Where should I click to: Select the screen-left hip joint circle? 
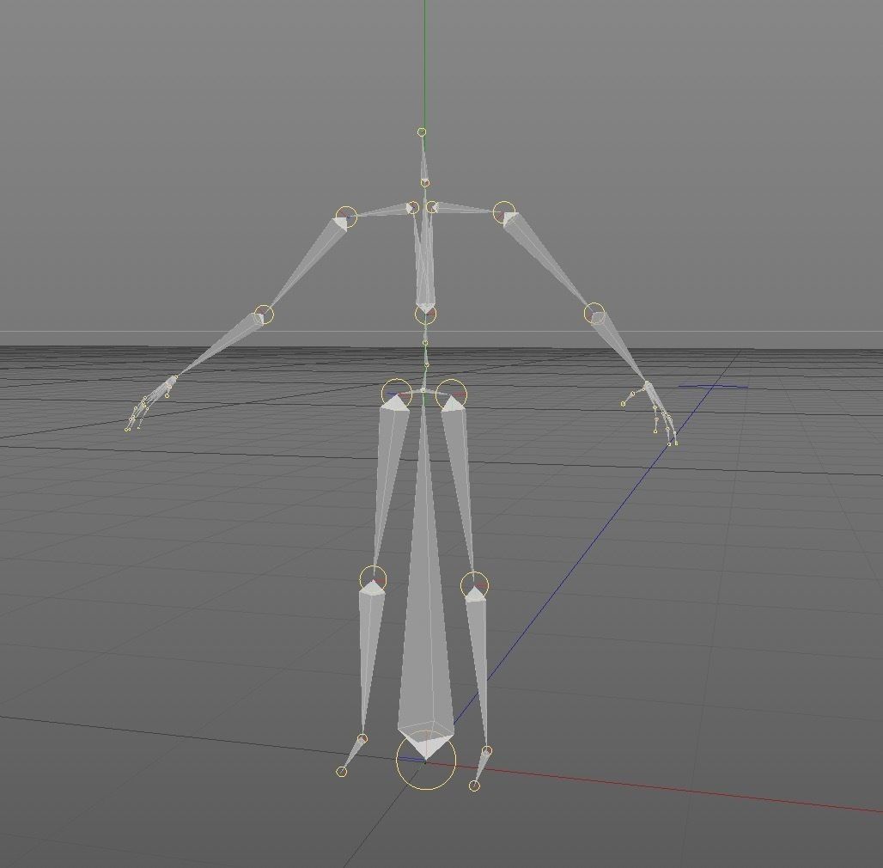[x=397, y=394]
